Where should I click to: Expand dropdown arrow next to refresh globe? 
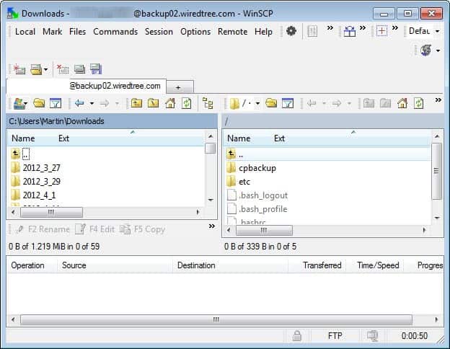tap(438, 50)
